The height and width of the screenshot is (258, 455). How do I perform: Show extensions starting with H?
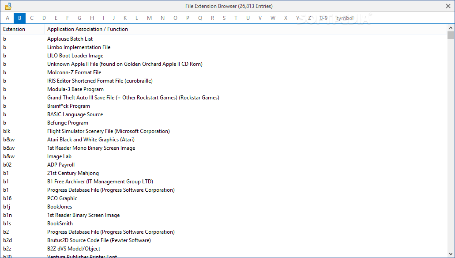point(92,18)
